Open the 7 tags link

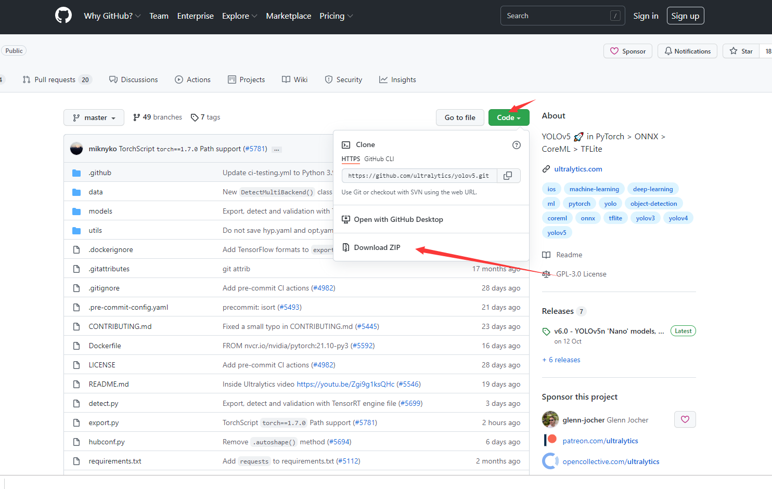[x=205, y=117]
